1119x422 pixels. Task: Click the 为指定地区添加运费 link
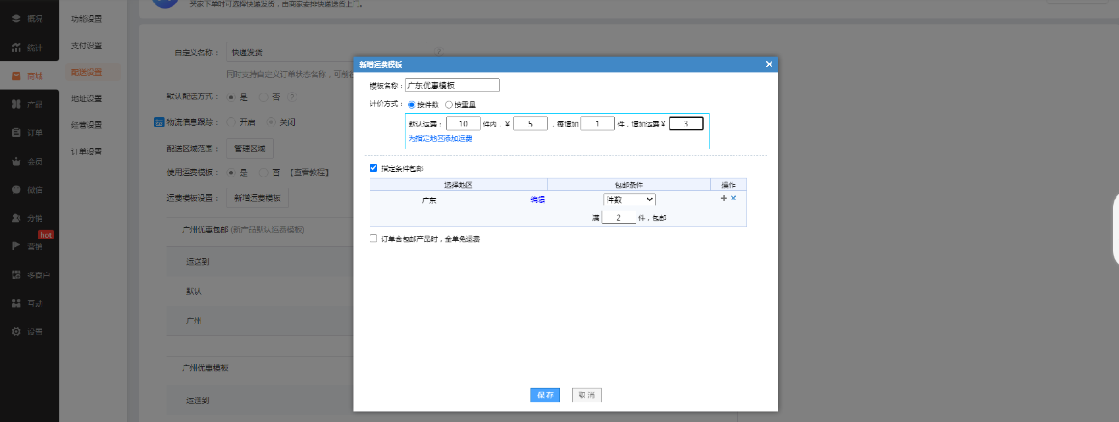point(440,138)
